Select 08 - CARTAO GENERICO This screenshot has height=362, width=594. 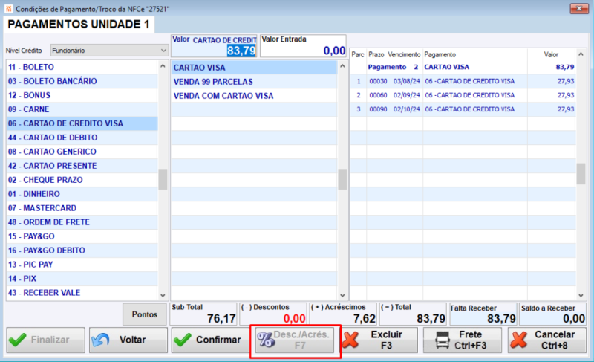click(82, 152)
